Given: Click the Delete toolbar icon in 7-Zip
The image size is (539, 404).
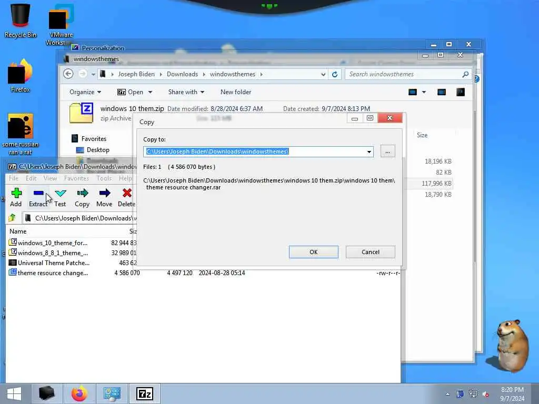Looking at the screenshot, I should [x=126, y=198].
